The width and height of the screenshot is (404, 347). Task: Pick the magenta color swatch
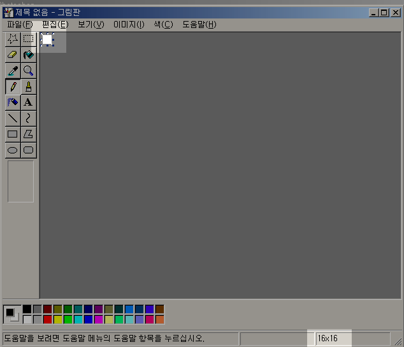click(x=98, y=320)
